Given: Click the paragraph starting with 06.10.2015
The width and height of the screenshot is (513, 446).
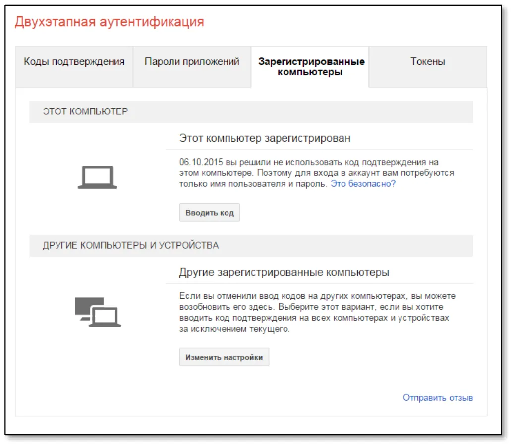Looking at the screenshot, I should (316, 173).
